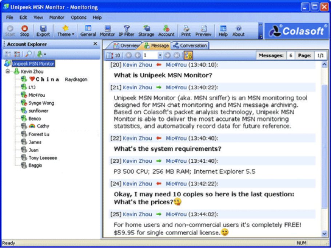This screenshot has height=248, width=331.
Task: Open the Monitor menu
Action: 57,17
